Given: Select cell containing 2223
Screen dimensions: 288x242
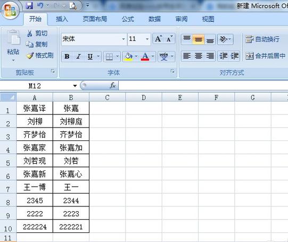Looking at the screenshot, I should pyautogui.click(x=71, y=214).
